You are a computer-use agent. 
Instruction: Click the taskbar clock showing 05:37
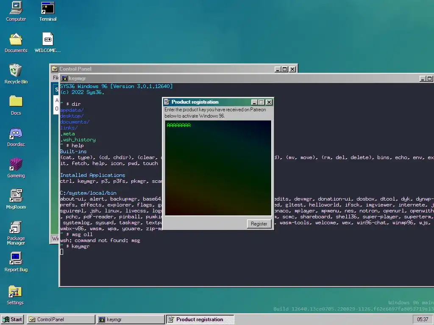423,319
